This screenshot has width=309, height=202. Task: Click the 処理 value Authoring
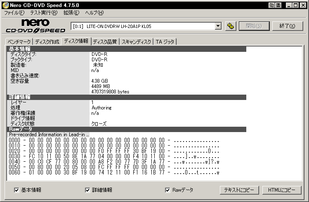pyautogui.click(x=101, y=108)
